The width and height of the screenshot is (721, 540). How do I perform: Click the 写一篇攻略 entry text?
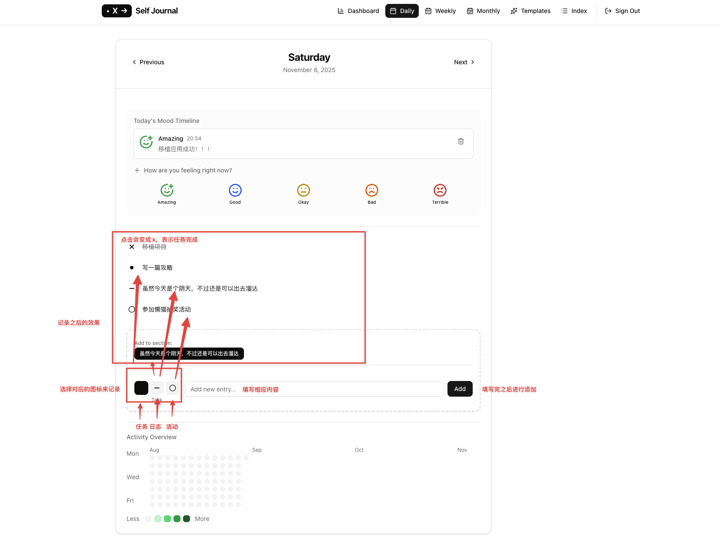(x=157, y=268)
